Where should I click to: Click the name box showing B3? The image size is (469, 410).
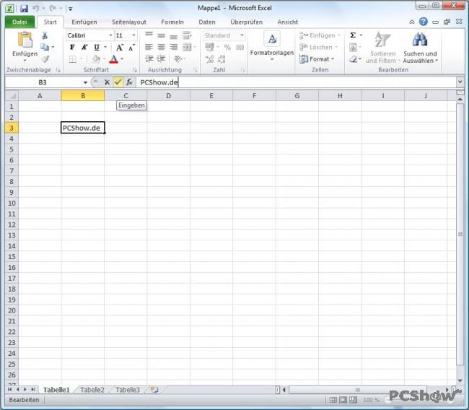pos(43,82)
